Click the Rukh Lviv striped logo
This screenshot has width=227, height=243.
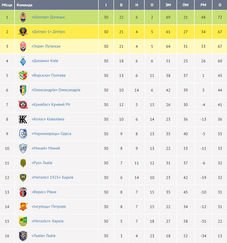tap(23, 163)
